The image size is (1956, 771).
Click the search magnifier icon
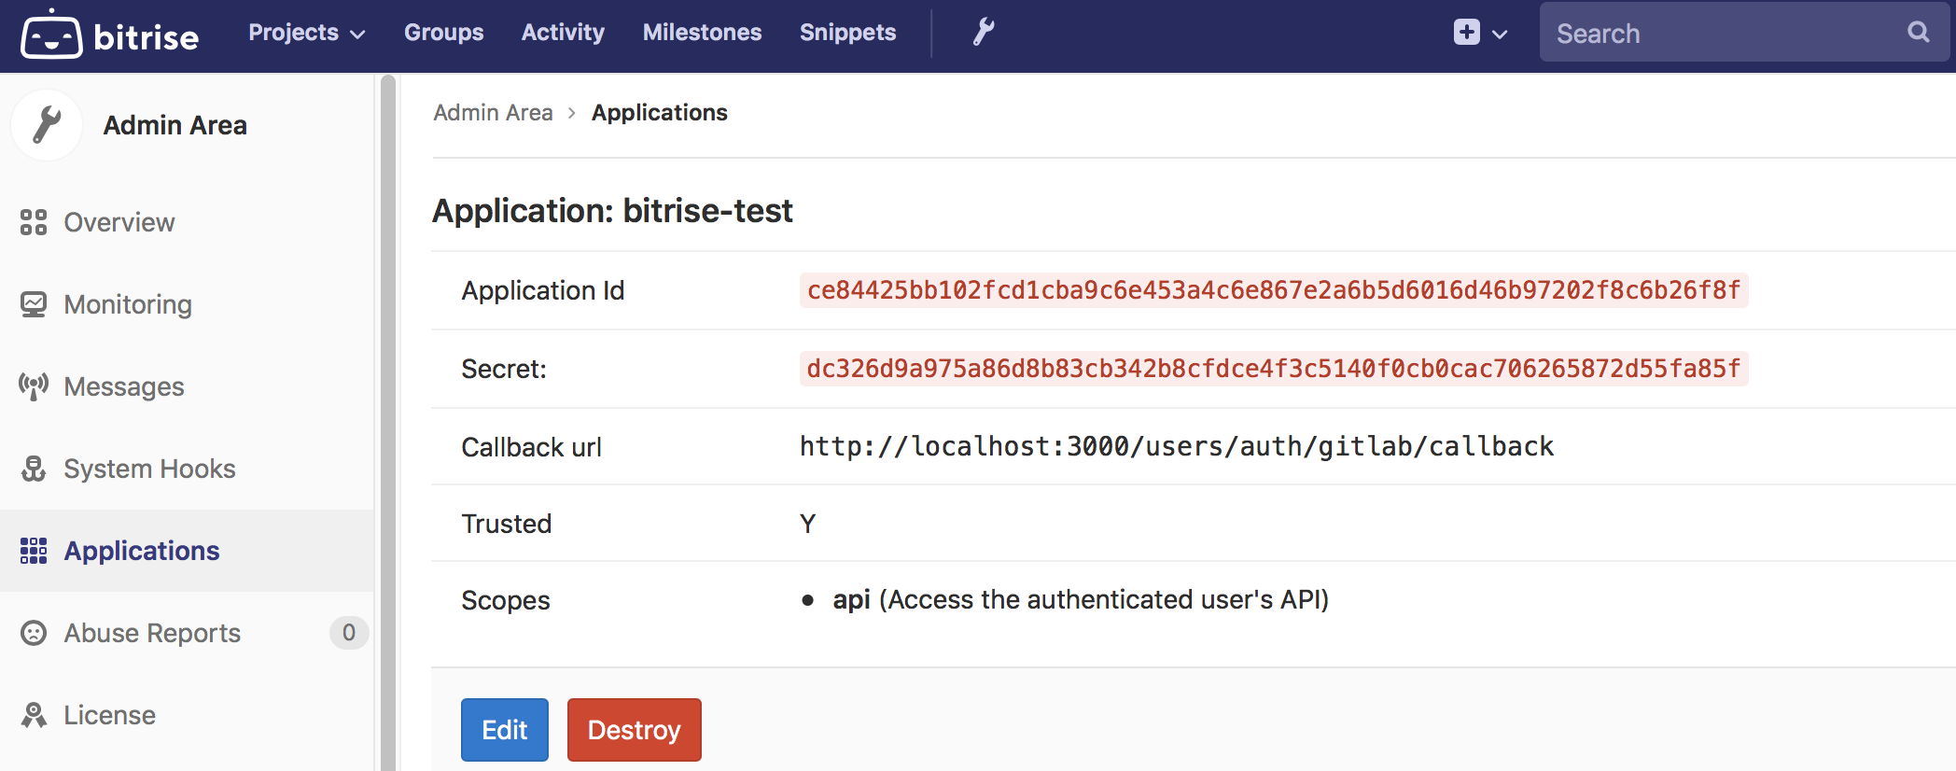click(x=1918, y=33)
